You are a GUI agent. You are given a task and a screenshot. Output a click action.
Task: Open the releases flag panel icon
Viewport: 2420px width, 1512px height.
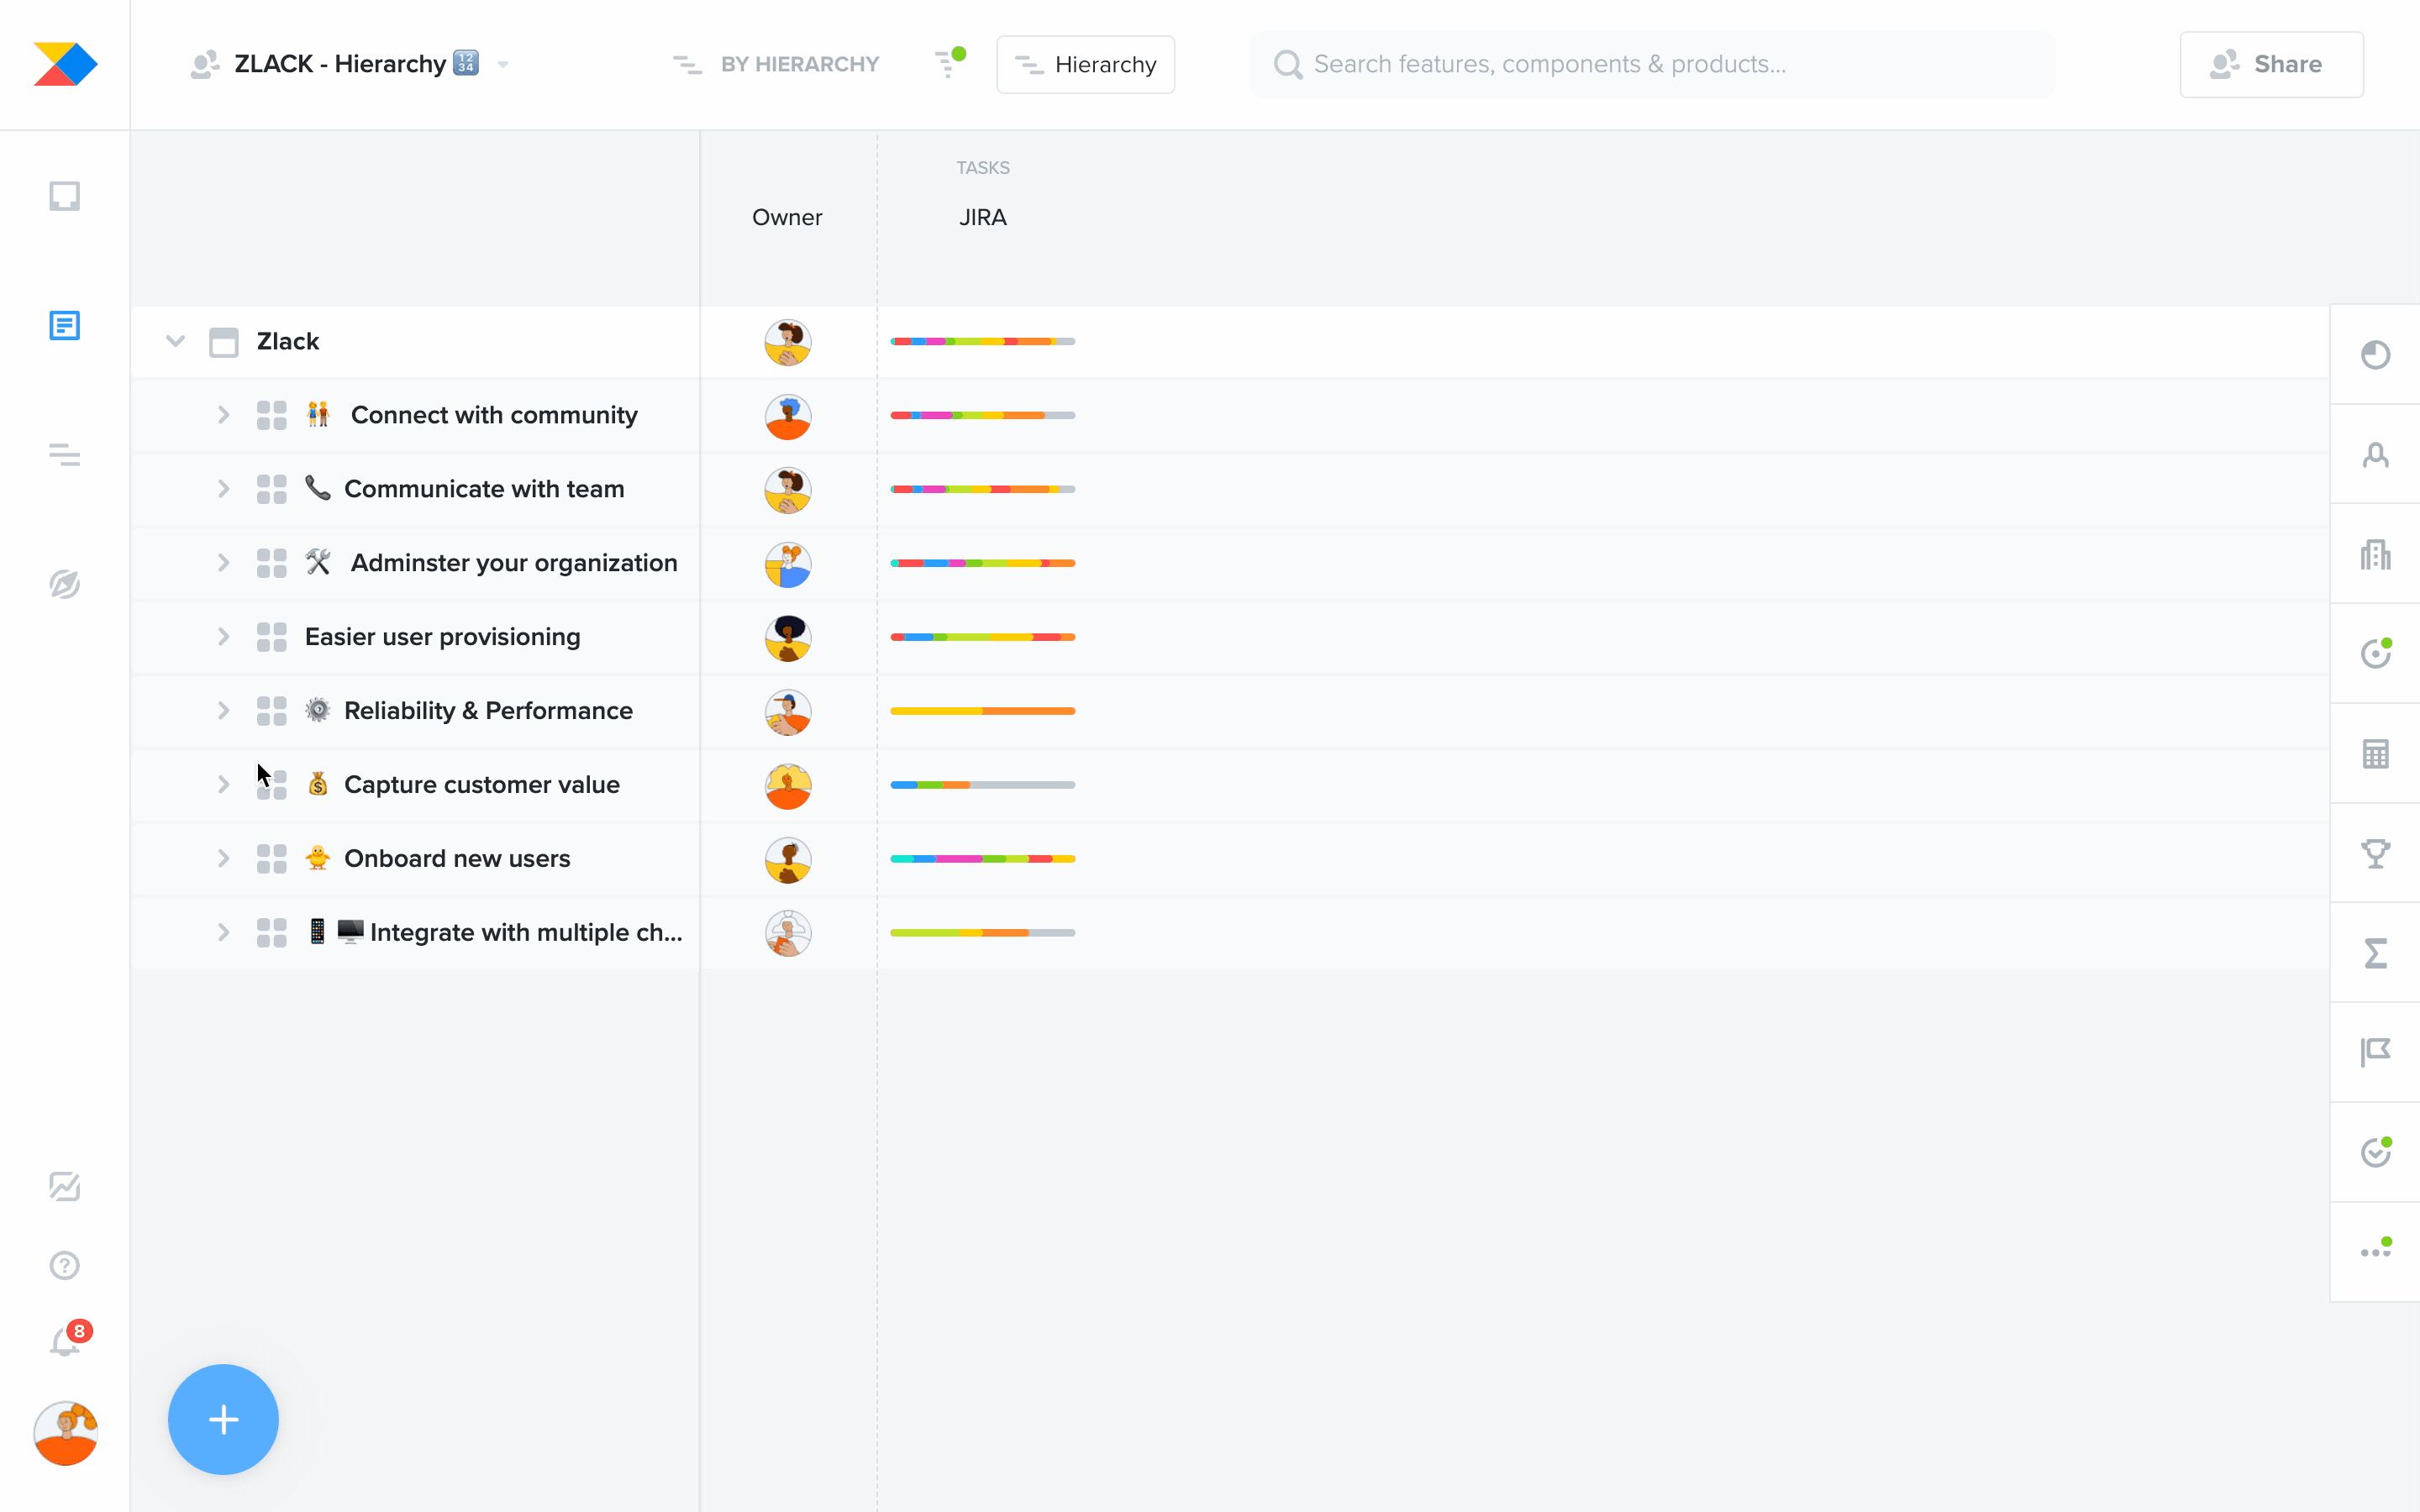[2375, 1052]
